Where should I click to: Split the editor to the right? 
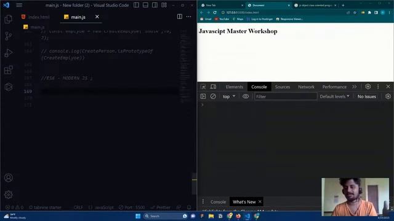point(179,17)
